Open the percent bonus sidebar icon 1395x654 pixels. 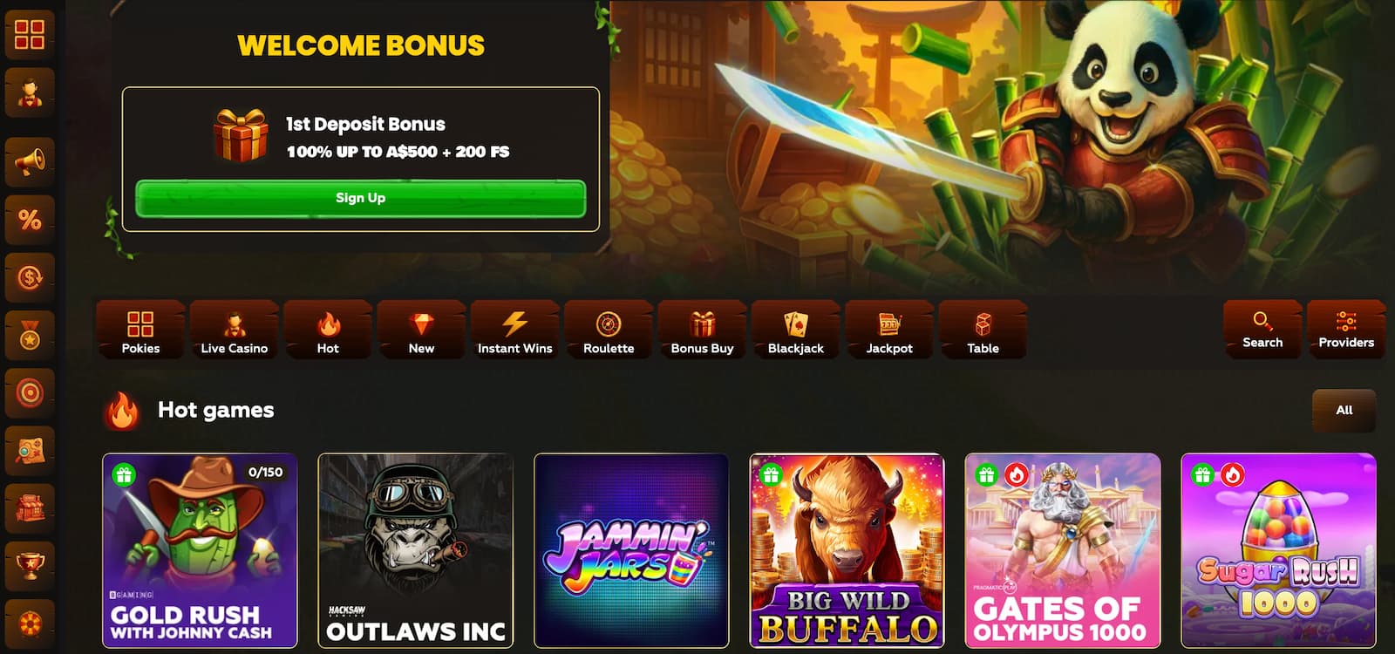point(30,220)
